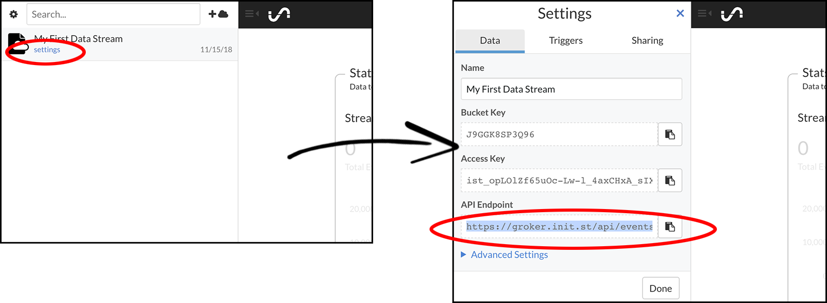Open the Sharing tab
Image resolution: width=827 pixels, height=303 pixels.
[x=647, y=41]
